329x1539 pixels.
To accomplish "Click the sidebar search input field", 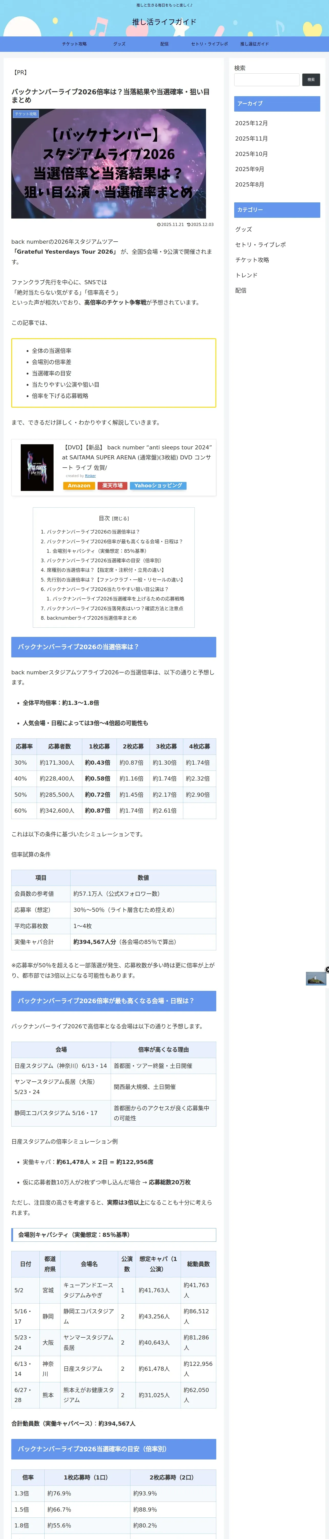I will click(267, 80).
